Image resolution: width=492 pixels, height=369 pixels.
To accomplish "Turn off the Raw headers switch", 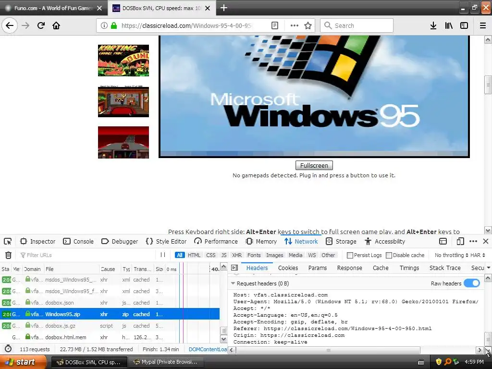I will coord(472,283).
